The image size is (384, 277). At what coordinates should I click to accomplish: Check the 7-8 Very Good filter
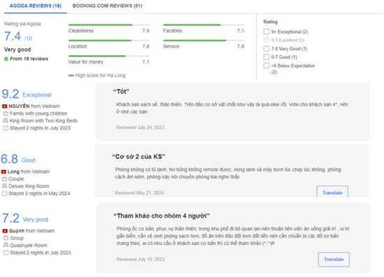point(266,49)
